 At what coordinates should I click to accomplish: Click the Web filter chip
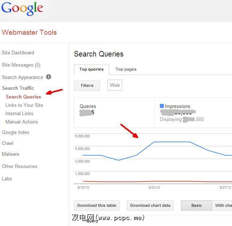(x=115, y=85)
